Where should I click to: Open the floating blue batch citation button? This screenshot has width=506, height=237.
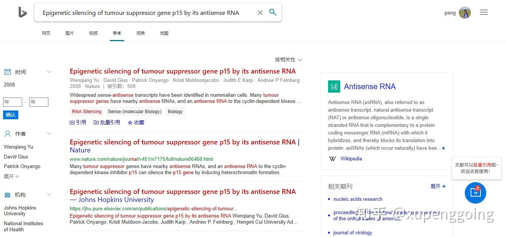[x=476, y=193]
